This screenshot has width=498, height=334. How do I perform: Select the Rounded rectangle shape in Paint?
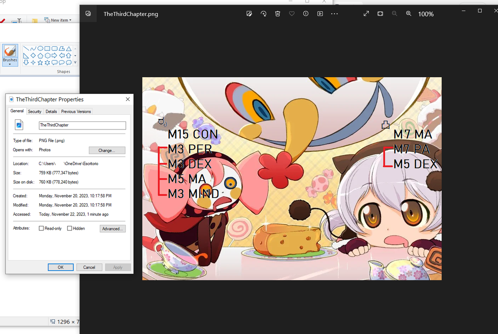(x=55, y=48)
